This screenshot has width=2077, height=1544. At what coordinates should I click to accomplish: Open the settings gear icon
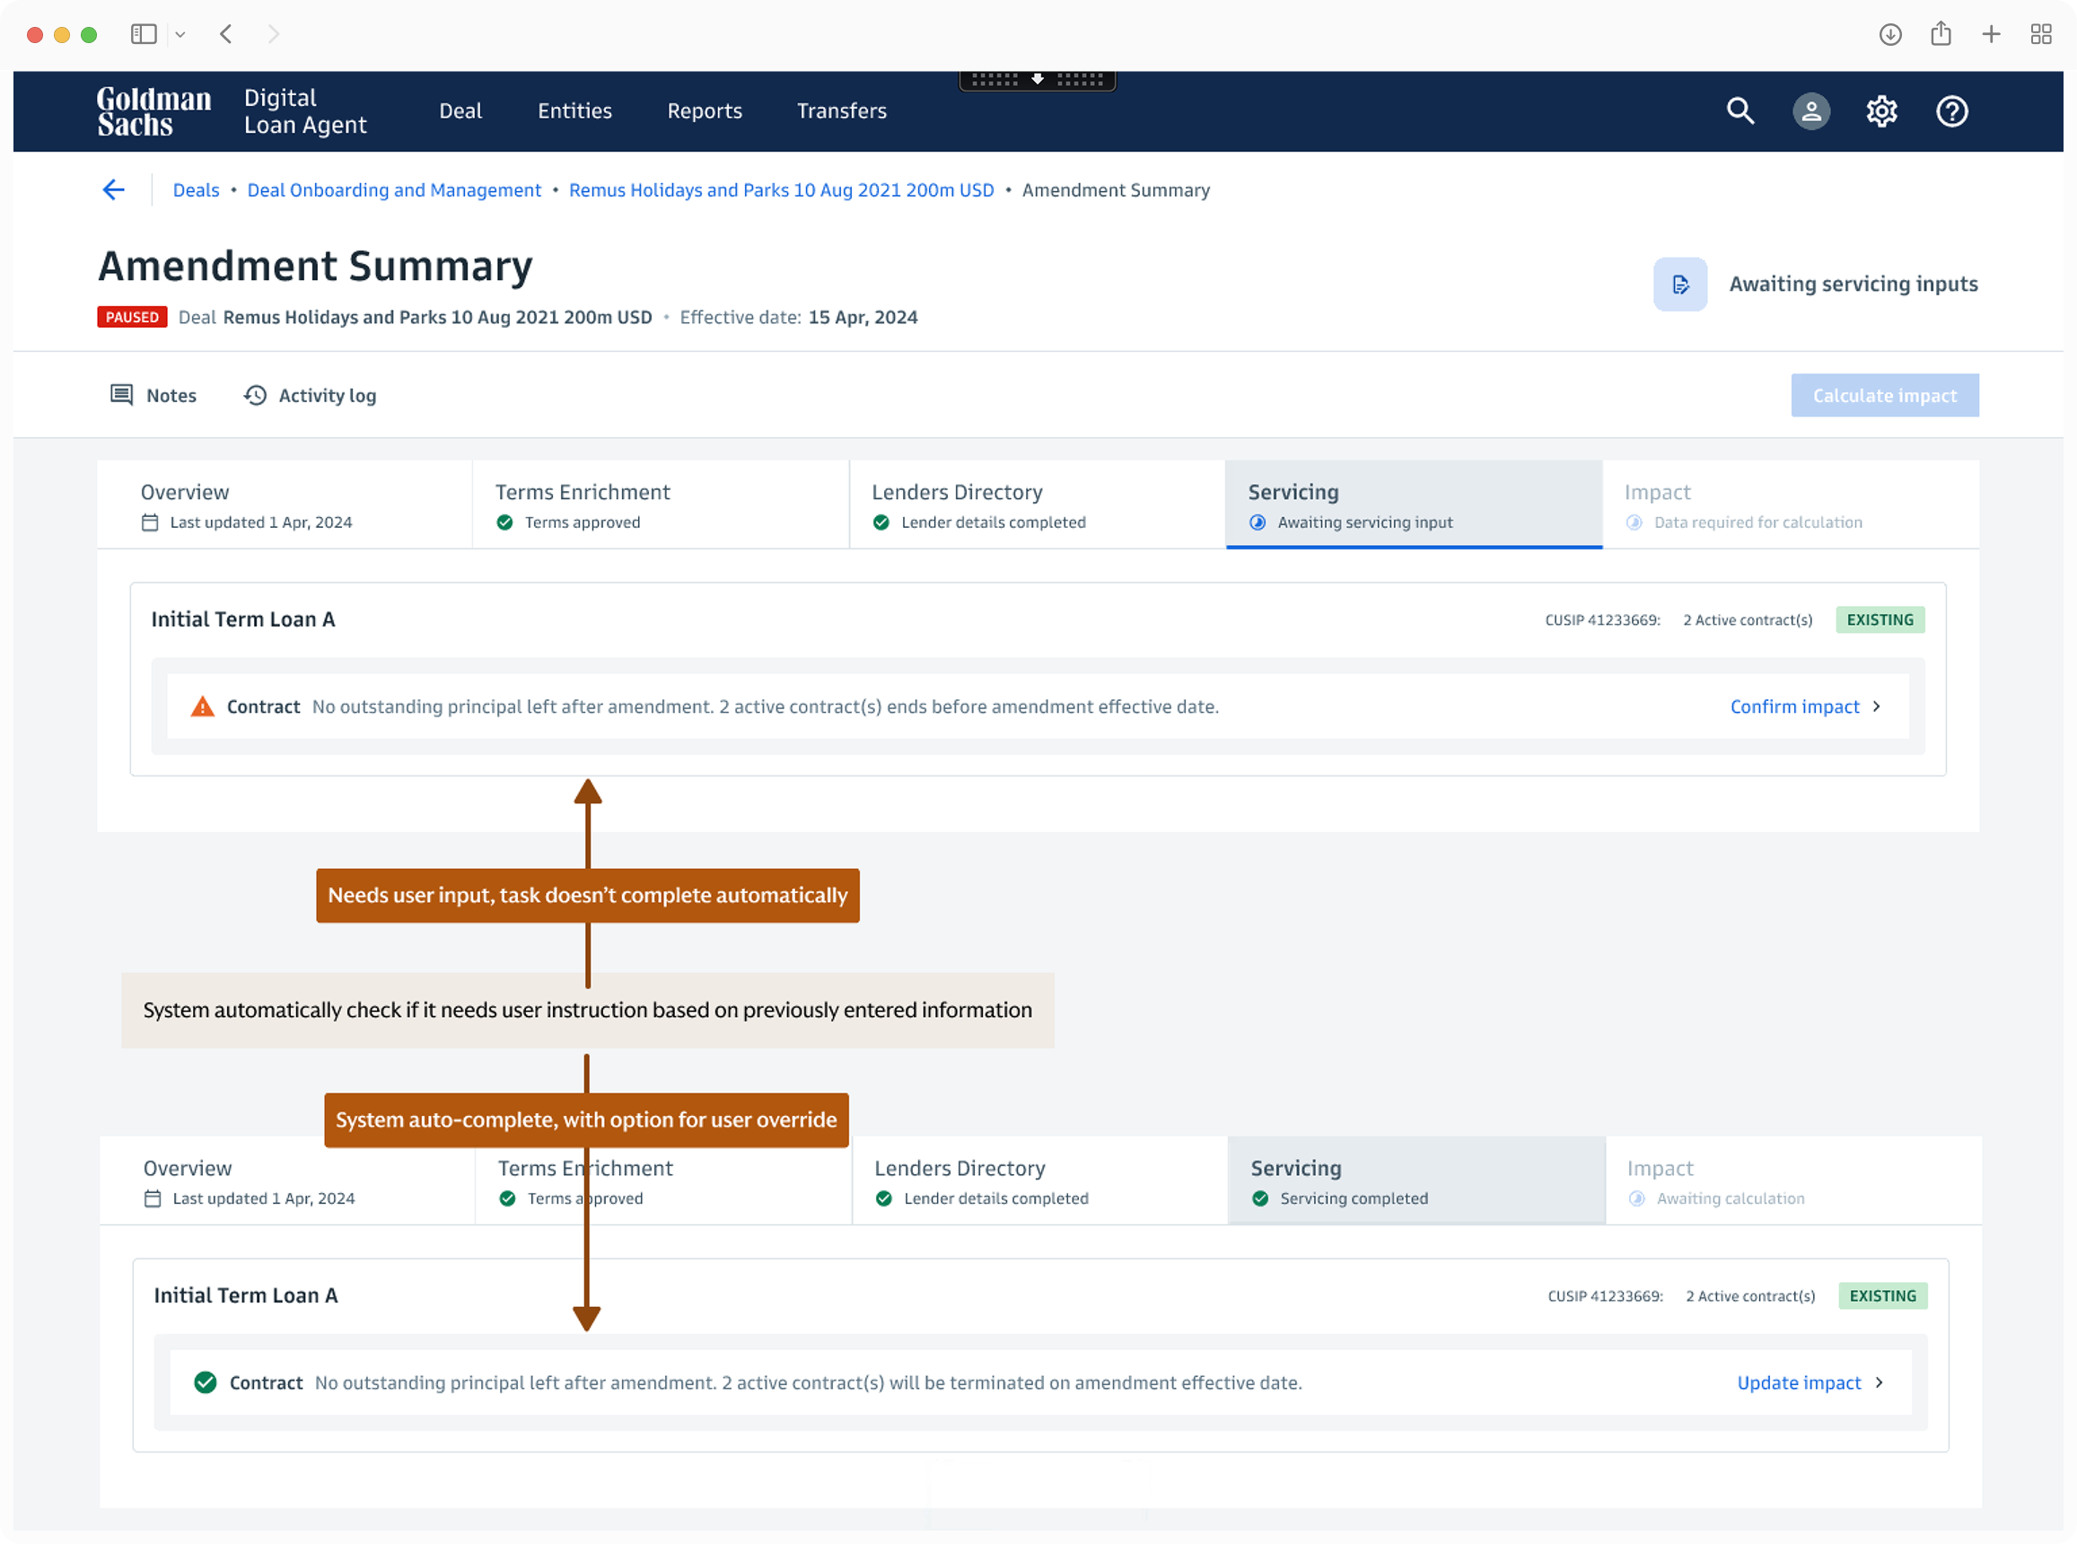click(x=1880, y=111)
